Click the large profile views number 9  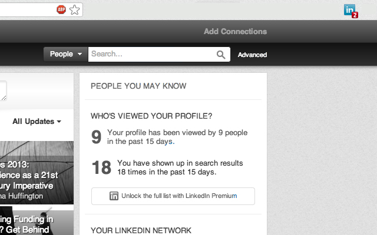point(97,137)
